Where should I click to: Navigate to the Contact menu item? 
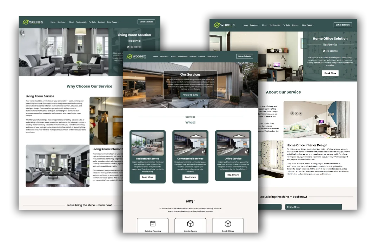[x=202, y=56]
